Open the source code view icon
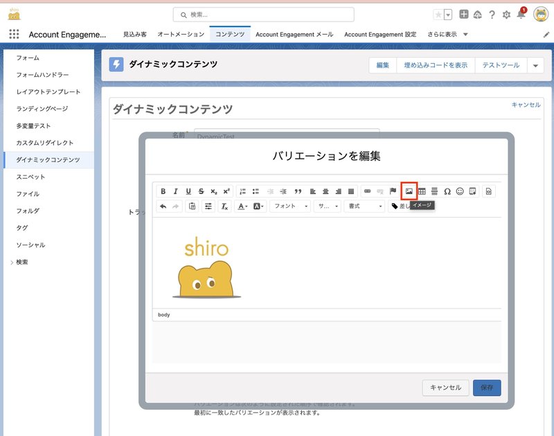This screenshot has width=554, height=436. tap(489, 191)
